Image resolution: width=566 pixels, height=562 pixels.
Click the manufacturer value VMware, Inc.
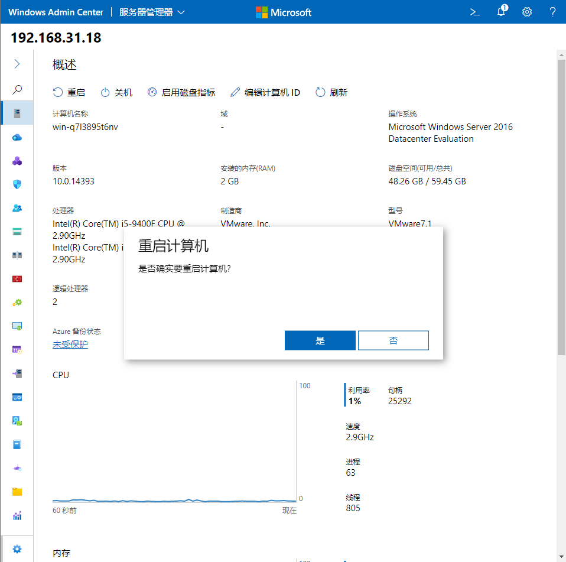pos(245,224)
